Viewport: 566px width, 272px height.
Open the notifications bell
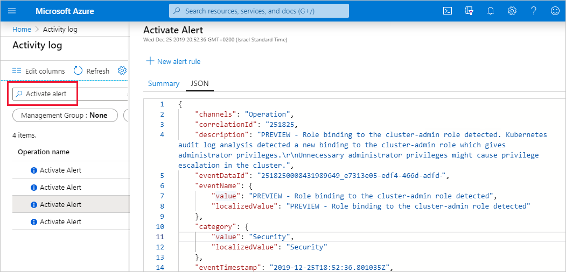click(490, 11)
